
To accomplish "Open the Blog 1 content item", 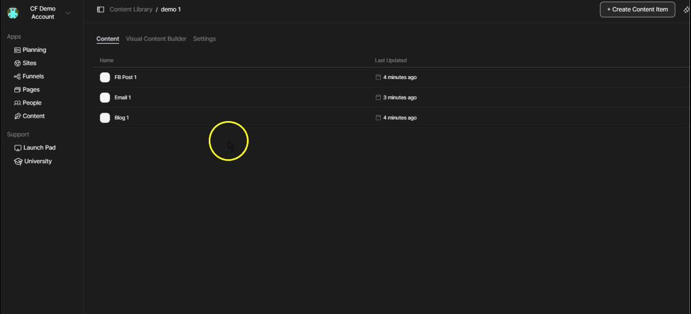I will pos(122,118).
